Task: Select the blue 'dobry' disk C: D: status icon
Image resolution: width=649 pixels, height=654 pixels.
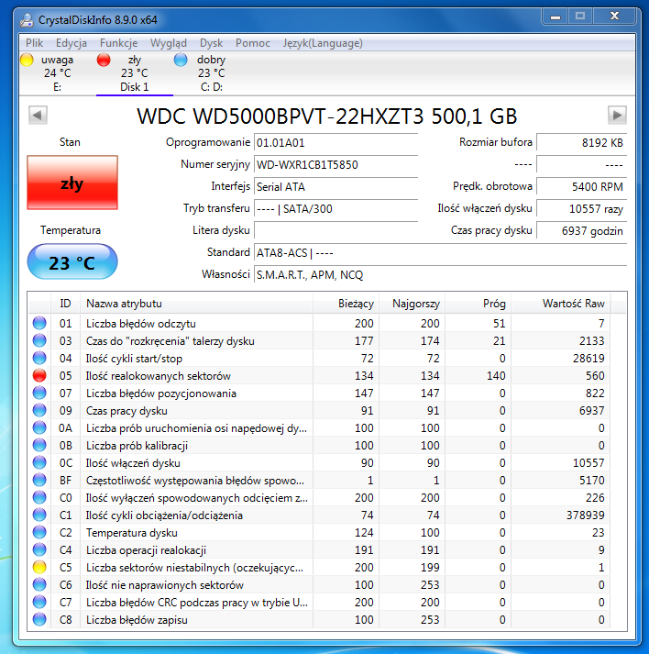Action: (181, 60)
